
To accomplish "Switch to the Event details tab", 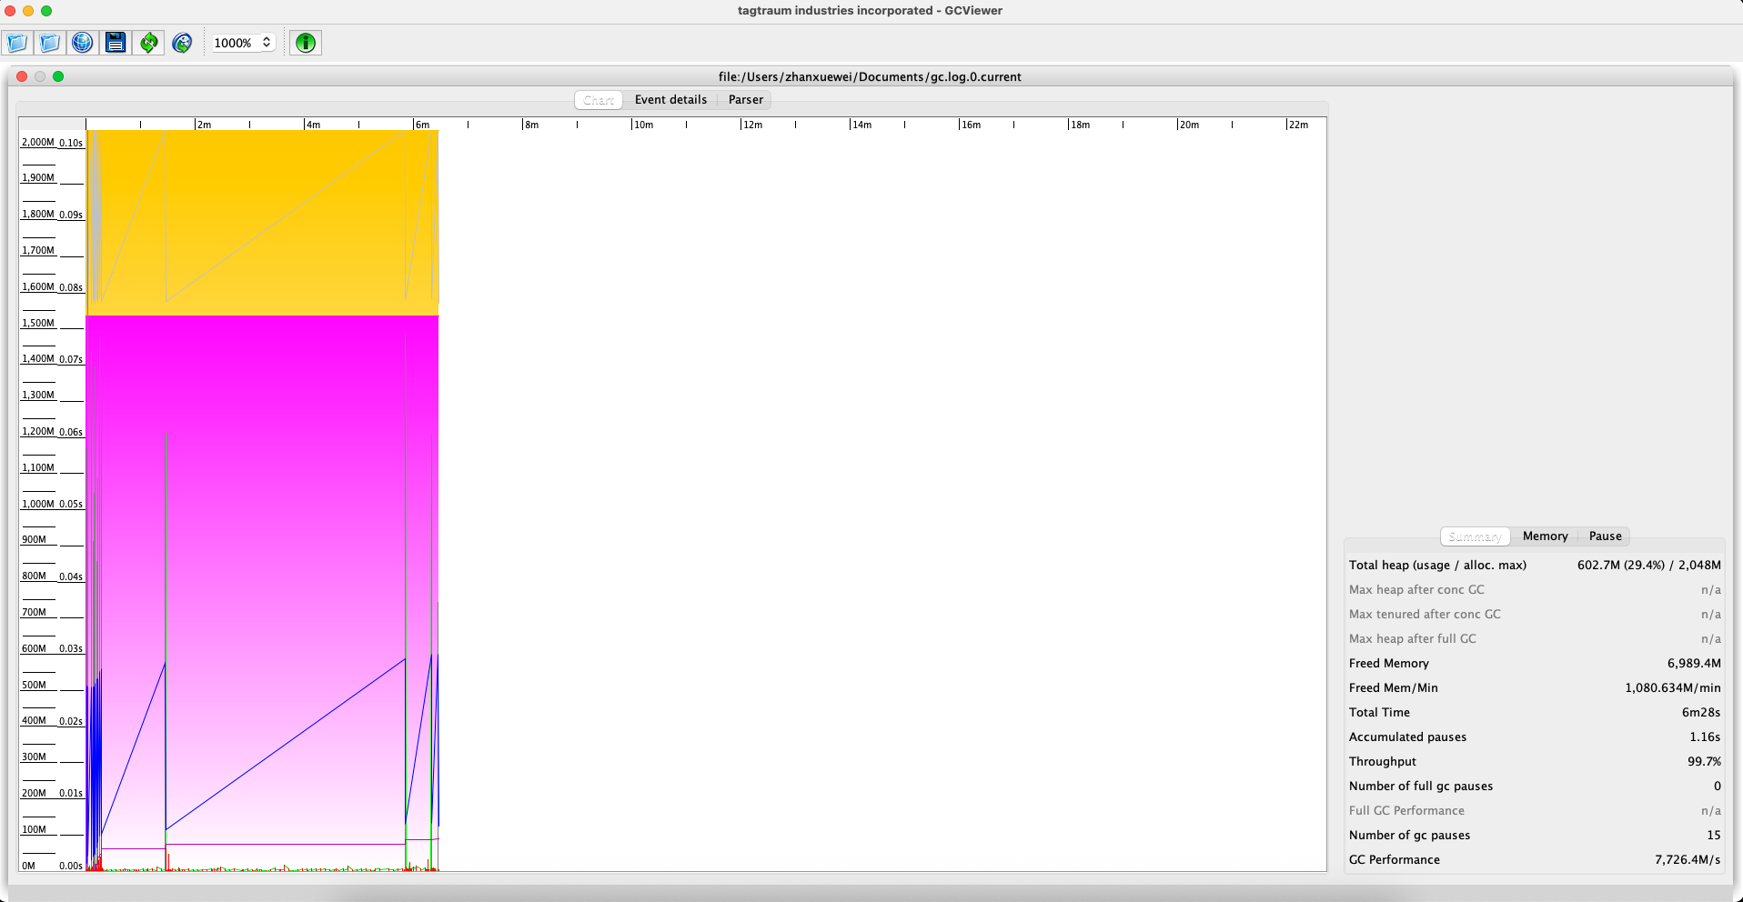I will 670,100.
